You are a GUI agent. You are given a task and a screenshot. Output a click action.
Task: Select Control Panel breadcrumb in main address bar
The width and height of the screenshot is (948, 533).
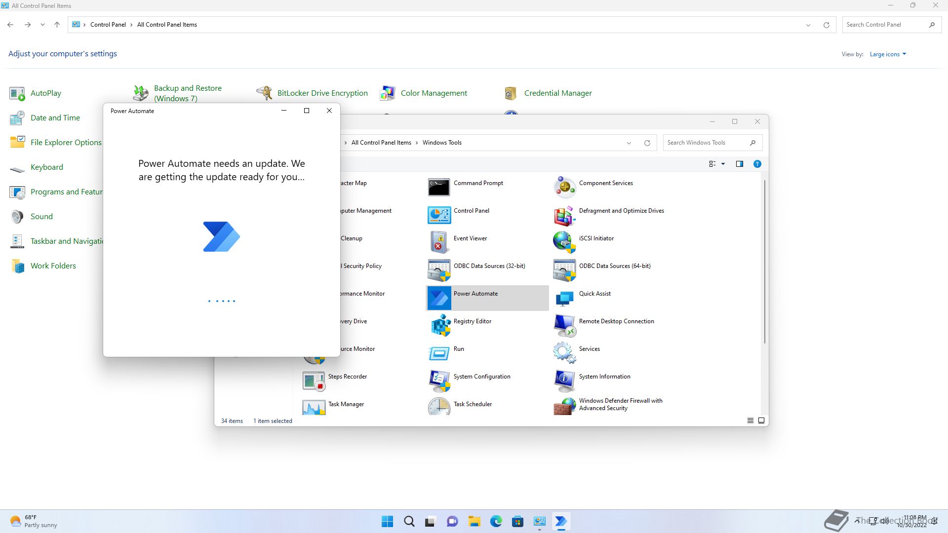pyautogui.click(x=108, y=25)
